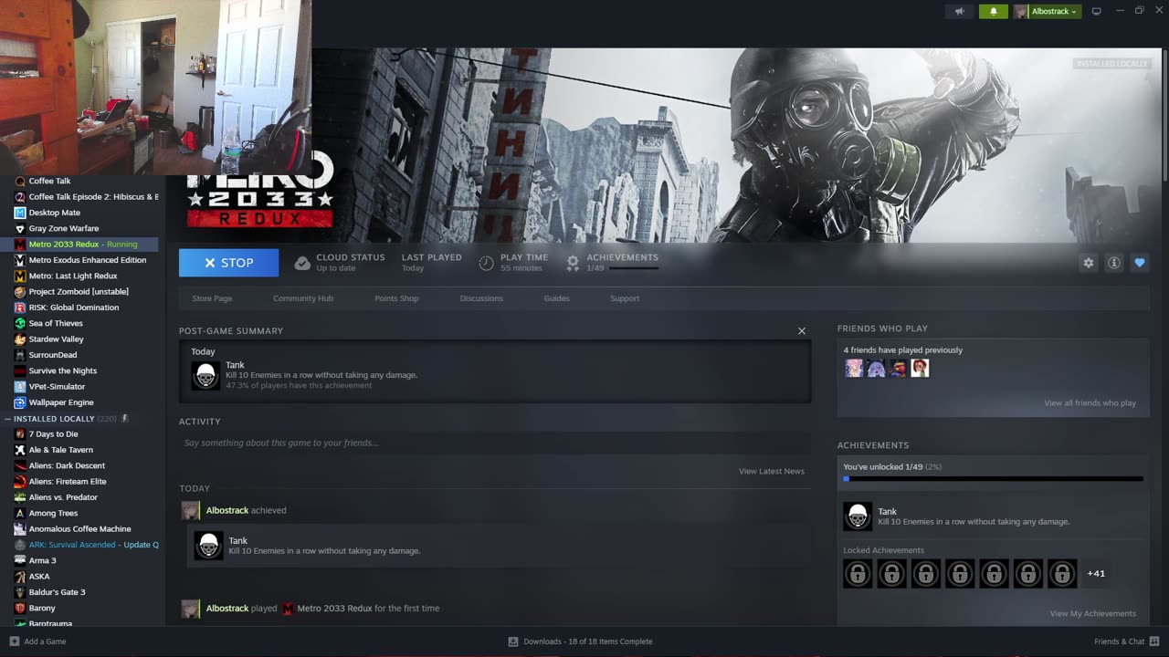Toggle the favorite heart icon

1139,263
